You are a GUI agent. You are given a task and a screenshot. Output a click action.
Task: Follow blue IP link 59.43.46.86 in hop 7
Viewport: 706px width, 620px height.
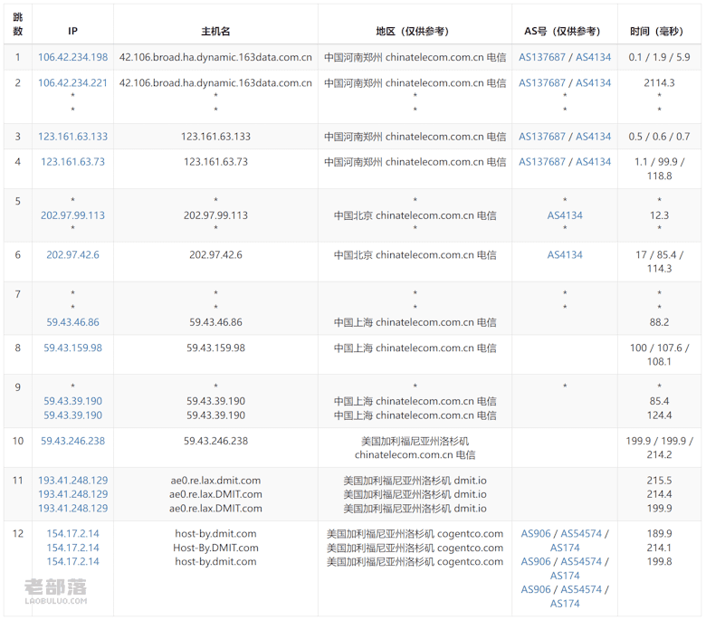(x=72, y=322)
